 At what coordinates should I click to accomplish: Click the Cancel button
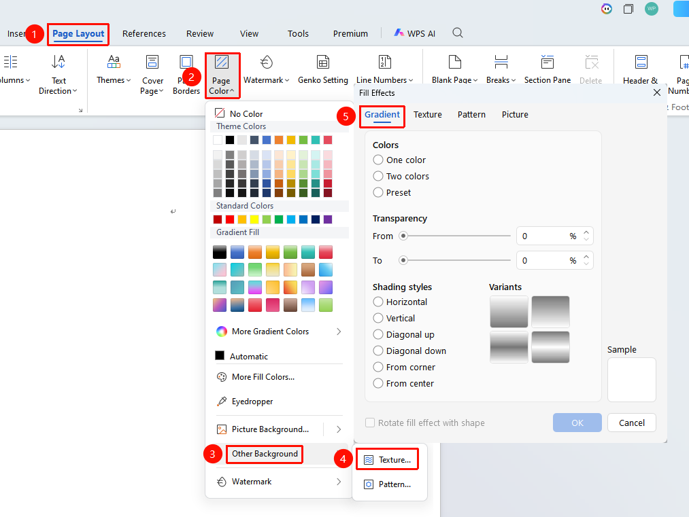pos(632,423)
